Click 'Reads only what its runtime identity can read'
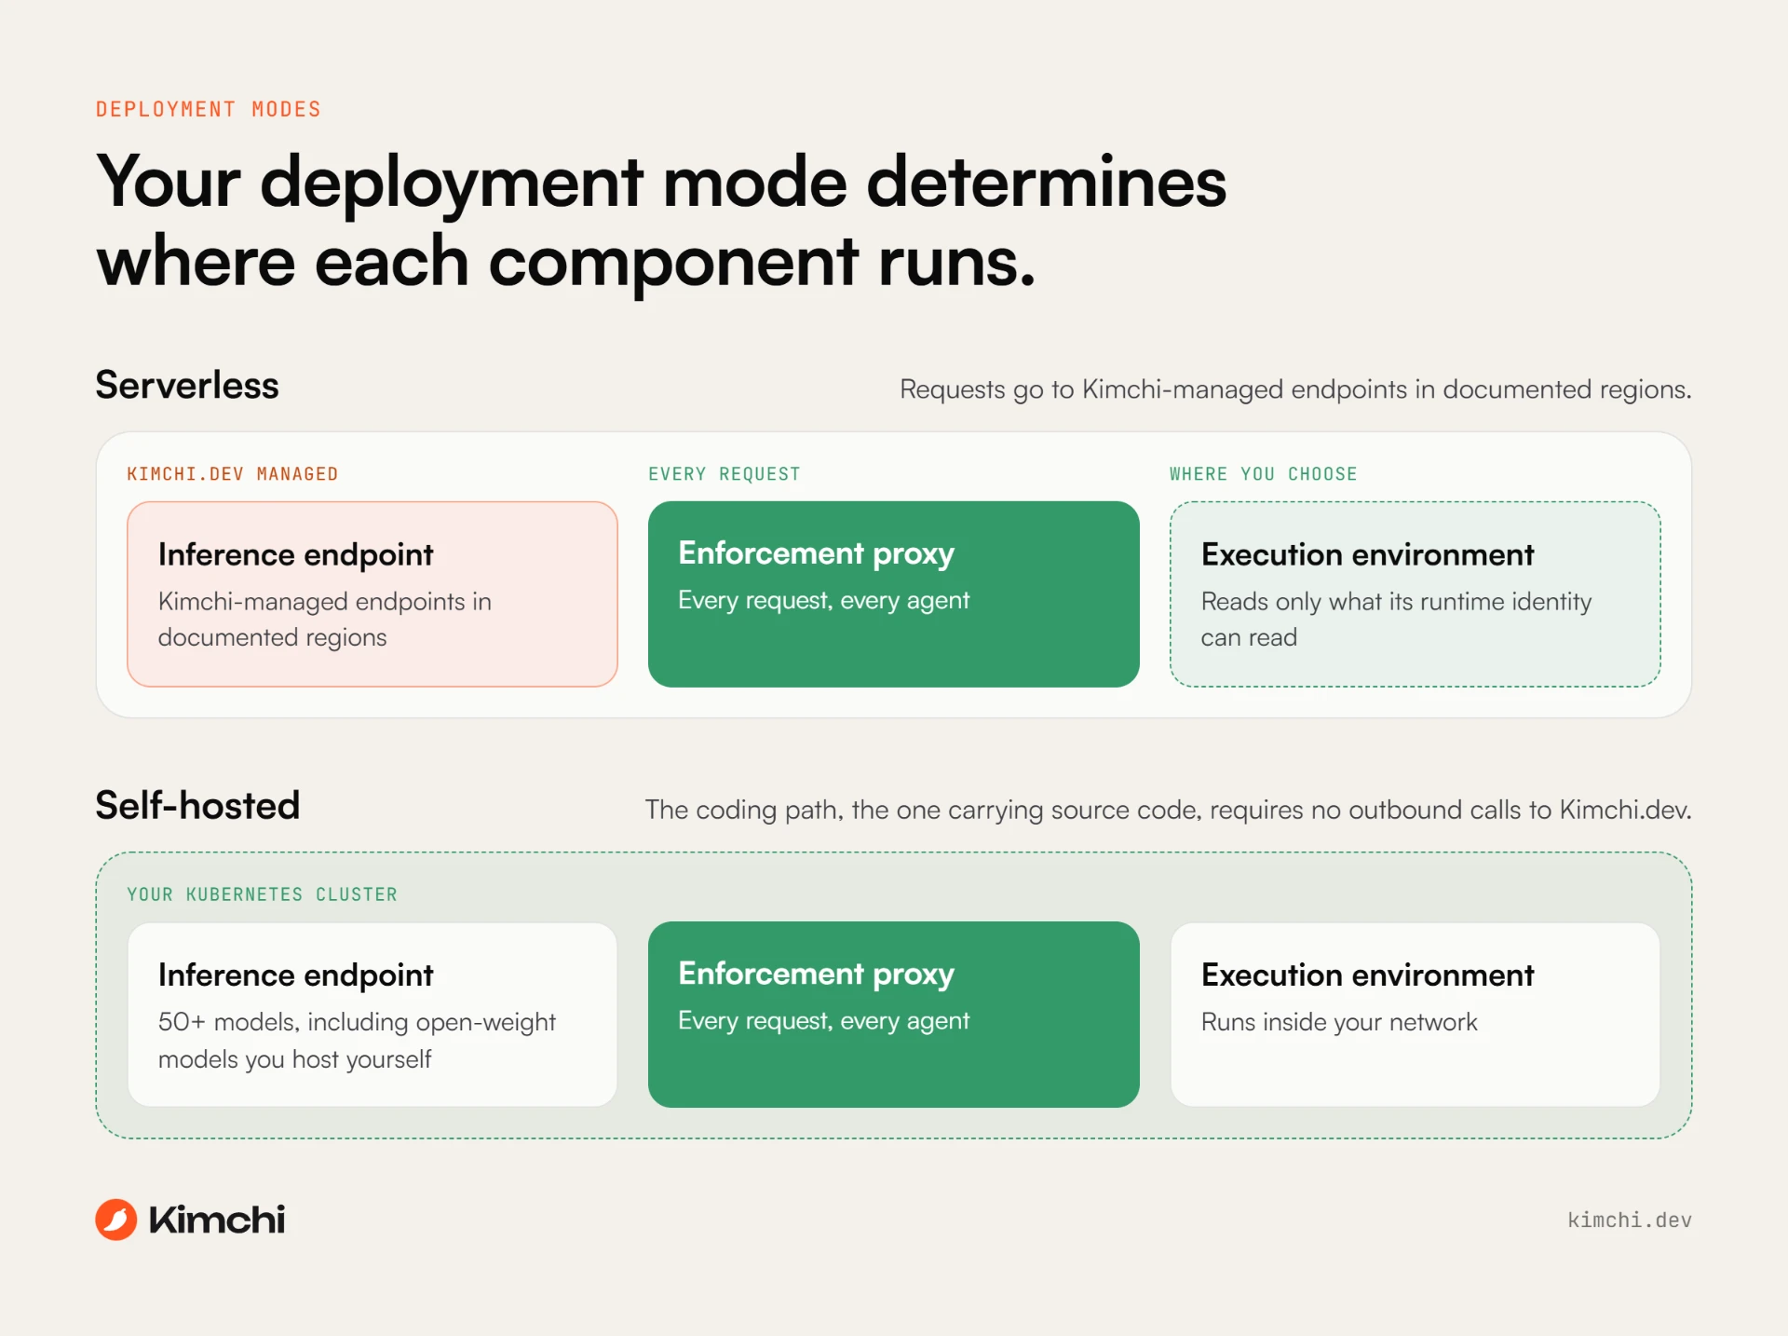The width and height of the screenshot is (1788, 1336). point(1397,620)
